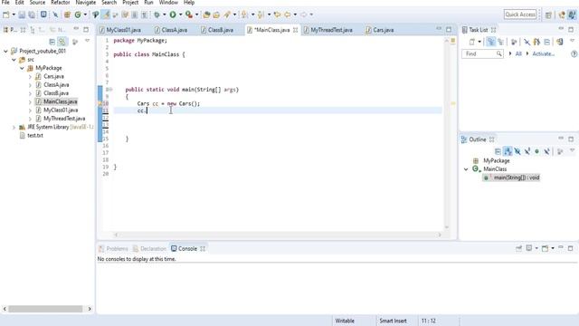This screenshot has width=579, height=326.
Task: Click Collapse All in Package Explorer
Action: [x=52, y=42]
